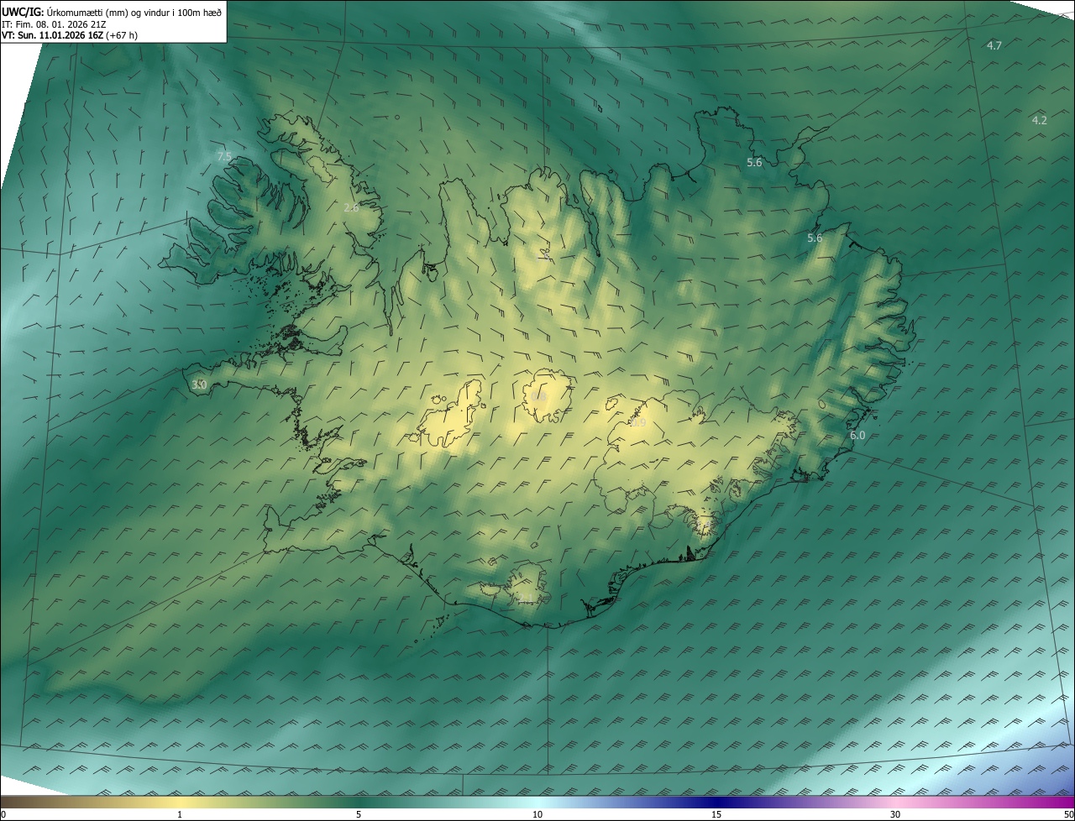1075x821 pixels.
Task: Click the 6.0 value label on the map
Action: pyautogui.click(x=857, y=435)
